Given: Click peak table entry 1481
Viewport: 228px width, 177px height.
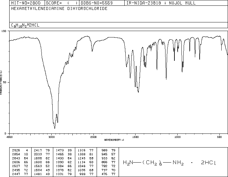Looking at the screenshot, I should point(38,174).
